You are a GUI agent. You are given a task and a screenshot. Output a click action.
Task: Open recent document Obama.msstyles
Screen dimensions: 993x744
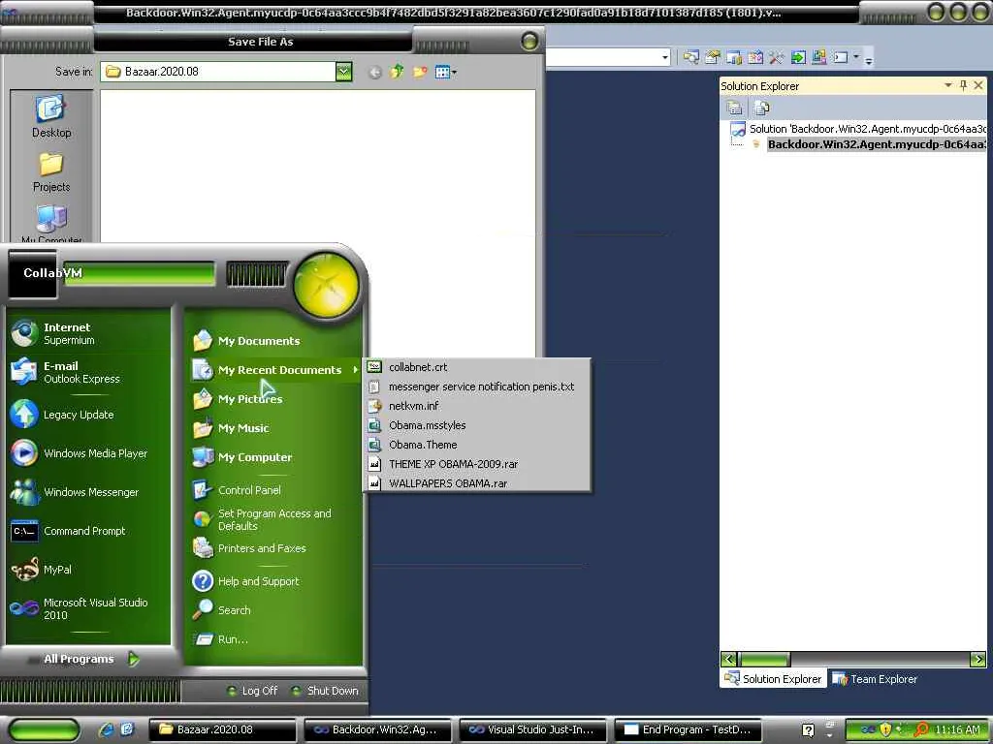click(x=478, y=425)
